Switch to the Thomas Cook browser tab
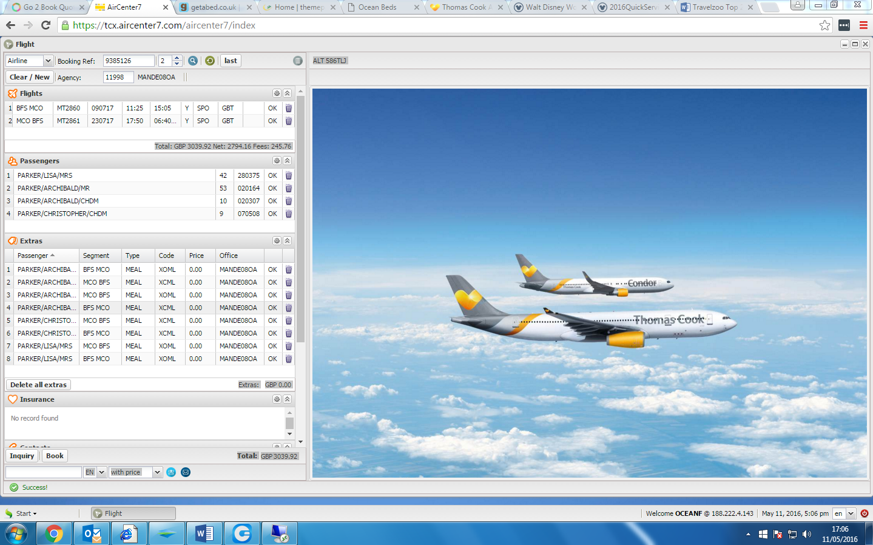Image resolution: width=873 pixels, height=545 pixels. [467, 7]
